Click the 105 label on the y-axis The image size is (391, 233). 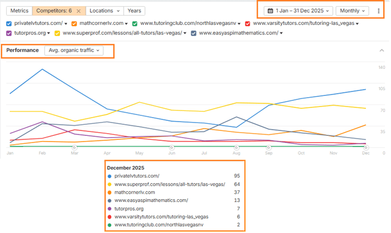382,89
